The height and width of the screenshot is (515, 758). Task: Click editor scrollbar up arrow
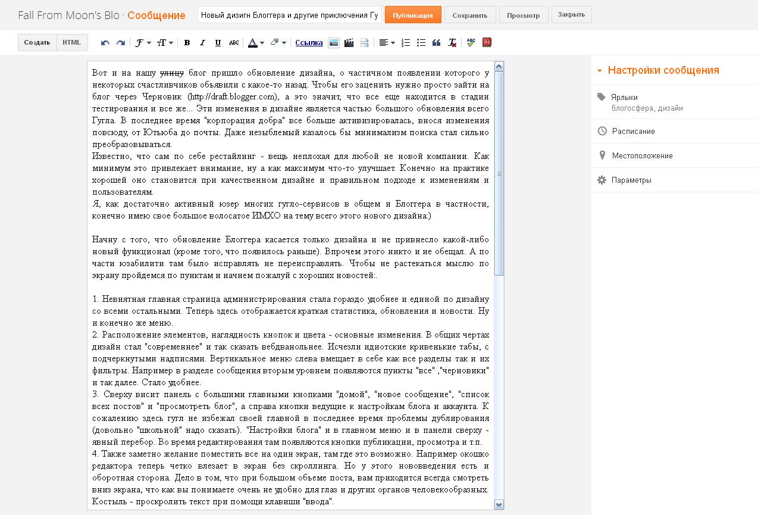click(499, 67)
